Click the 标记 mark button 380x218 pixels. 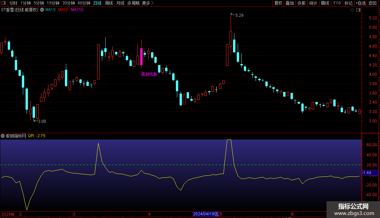click(x=348, y=3)
